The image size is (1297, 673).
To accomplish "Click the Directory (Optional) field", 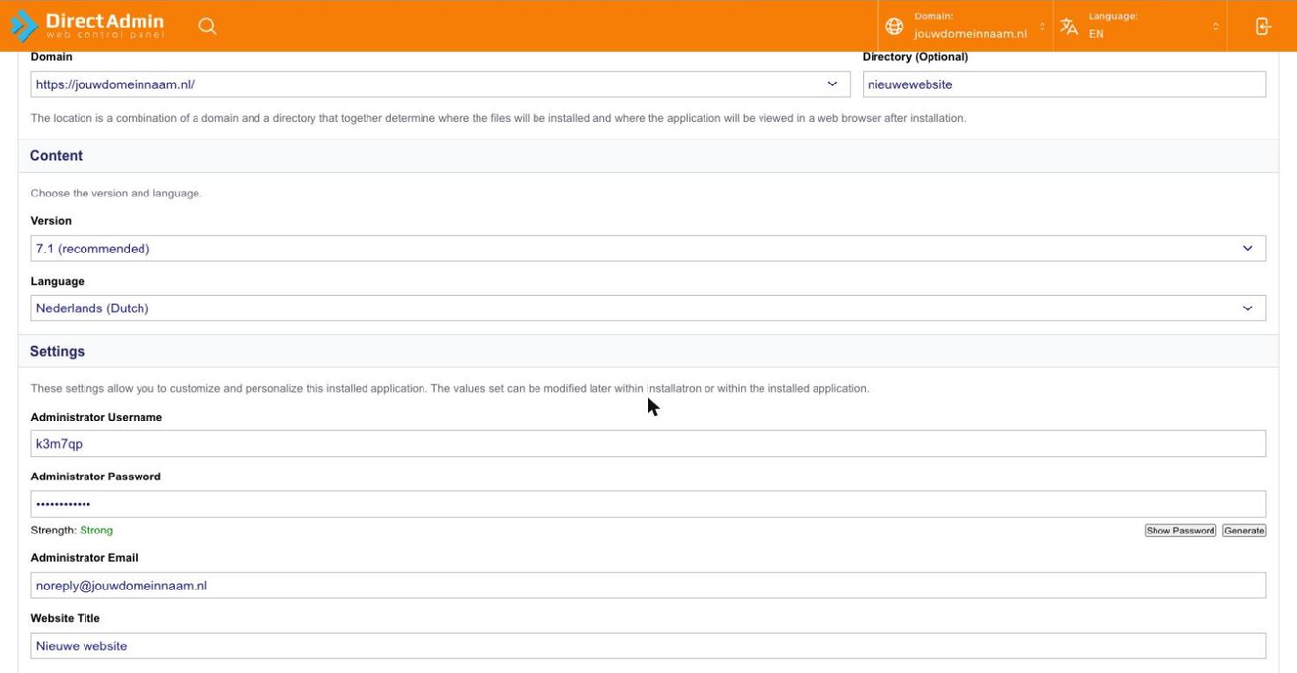I will pos(1063,84).
